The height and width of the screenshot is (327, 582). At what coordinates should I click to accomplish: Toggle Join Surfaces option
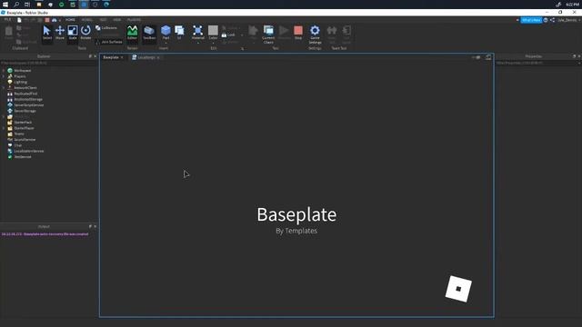tap(109, 42)
